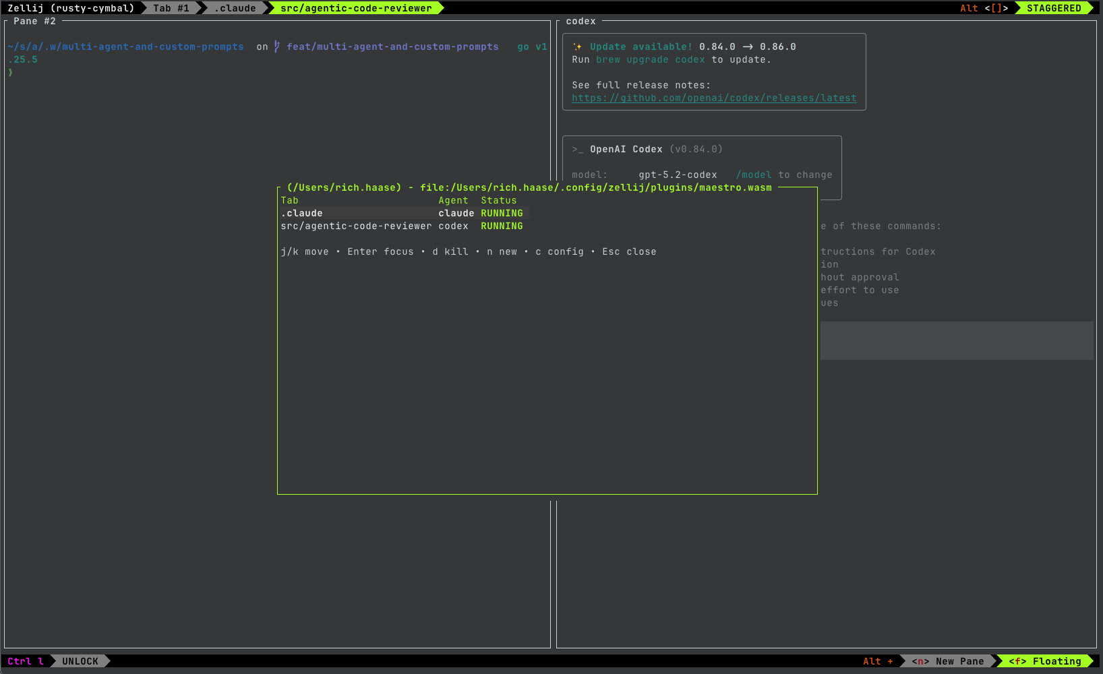Click the d kill option to stop an agent

[450, 251]
